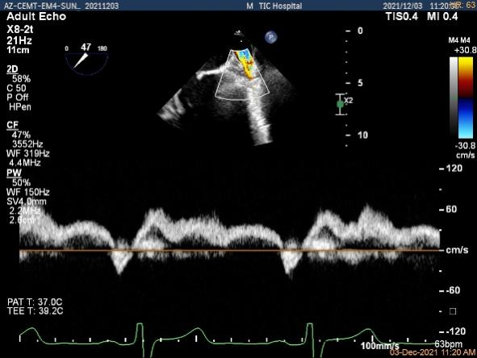The image size is (477, 358).
Task: Select the CF color flow label
Action: click(12, 125)
